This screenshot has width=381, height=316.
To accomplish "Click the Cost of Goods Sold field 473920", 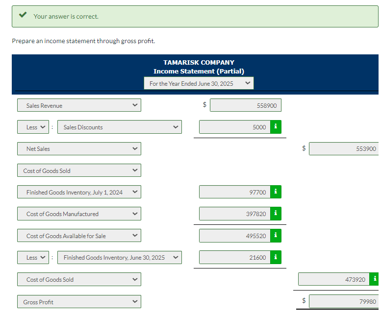I will [x=334, y=279].
